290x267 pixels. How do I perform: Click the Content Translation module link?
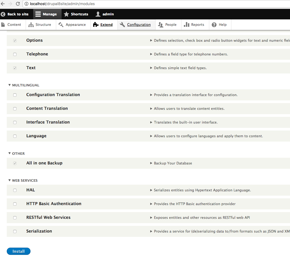47,108
